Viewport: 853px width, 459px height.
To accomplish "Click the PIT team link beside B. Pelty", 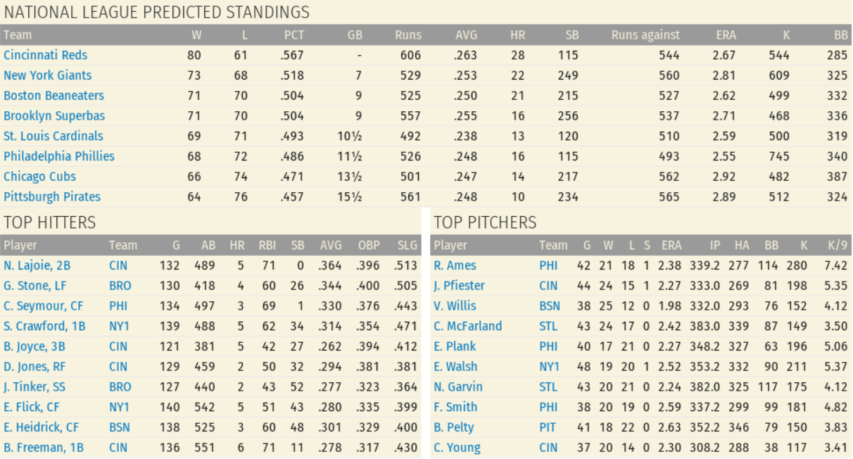I will [x=548, y=427].
